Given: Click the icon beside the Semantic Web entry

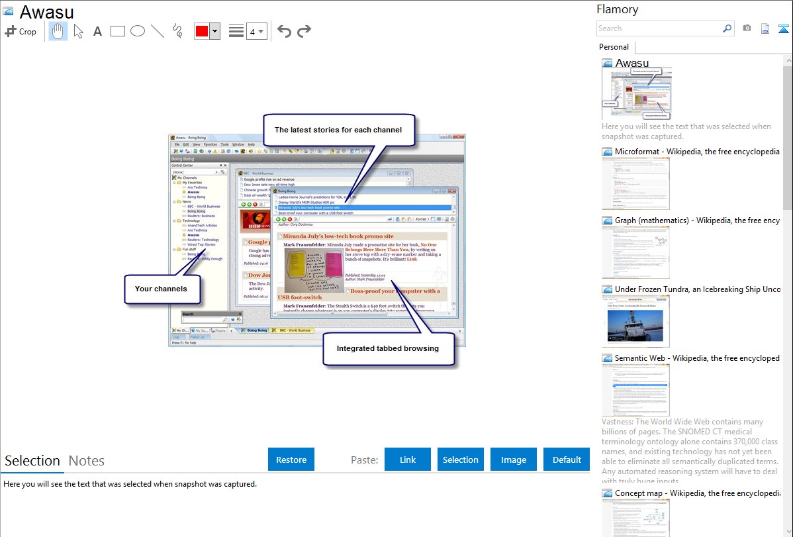Looking at the screenshot, I should click(x=607, y=358).
